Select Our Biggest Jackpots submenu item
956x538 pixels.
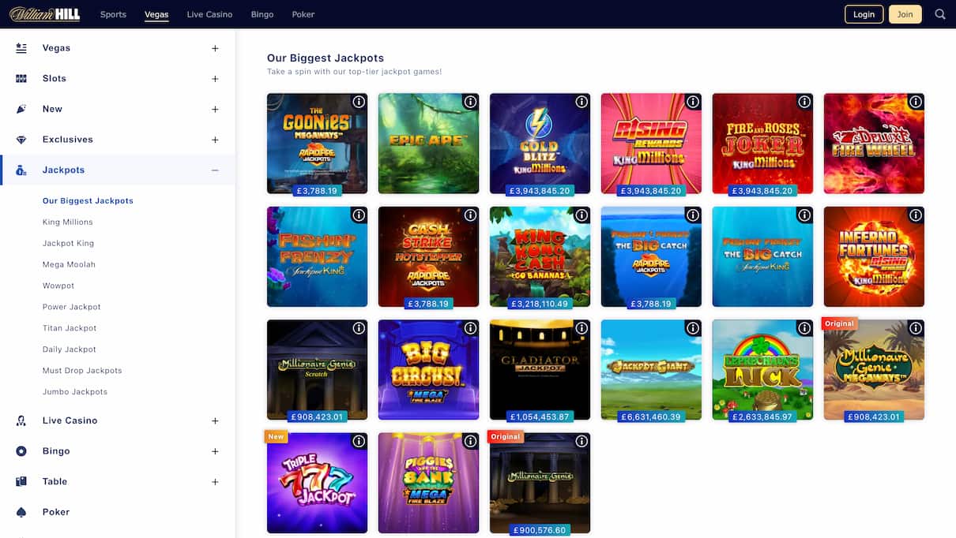click(x=88, y=201)
